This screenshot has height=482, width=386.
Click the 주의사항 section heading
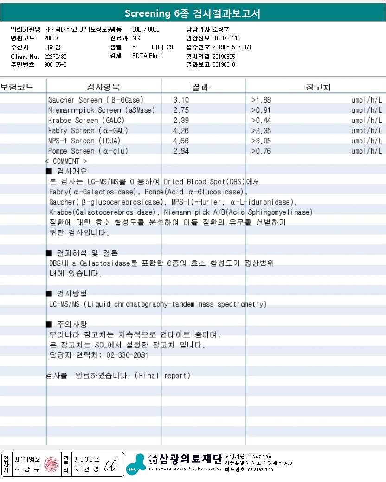67,324
